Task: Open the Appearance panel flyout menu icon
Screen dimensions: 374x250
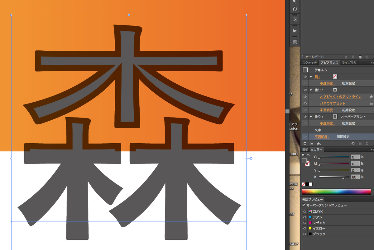Action: (x=372, y=63)
